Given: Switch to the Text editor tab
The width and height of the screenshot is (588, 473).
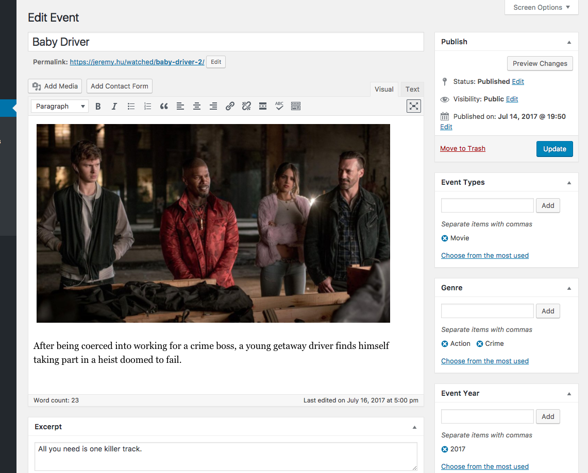Looking at the screenshot, I should click(412, 89).
